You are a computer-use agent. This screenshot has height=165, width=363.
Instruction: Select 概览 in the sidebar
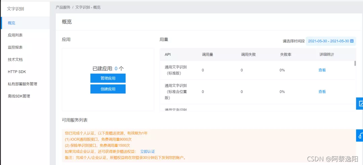point(25,23)
